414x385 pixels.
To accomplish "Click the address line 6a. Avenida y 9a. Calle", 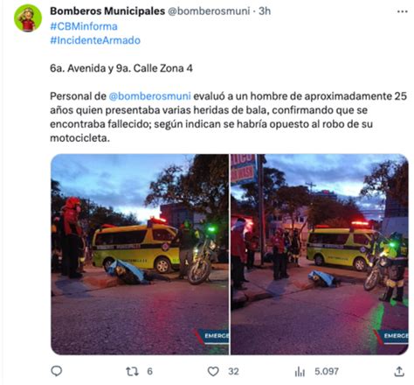I will [x=121, y=68].
